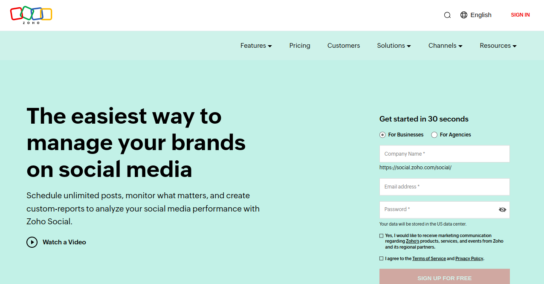Click the globe language icon
This screenshot has width=544, height=284.
coord(464,15)
